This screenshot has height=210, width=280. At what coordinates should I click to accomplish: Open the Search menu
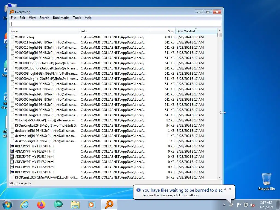coord(44,18)
